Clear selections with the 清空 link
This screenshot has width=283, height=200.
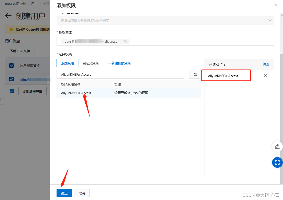pyautogui.click(x=266, y=64)
